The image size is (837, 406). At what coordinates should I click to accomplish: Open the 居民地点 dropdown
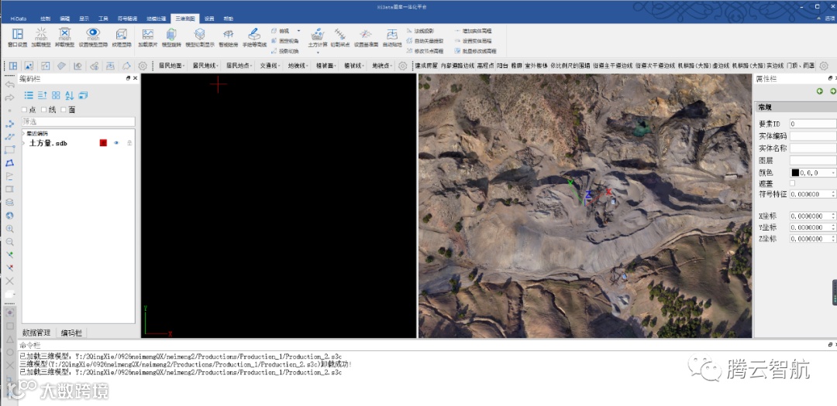[239, 66]
